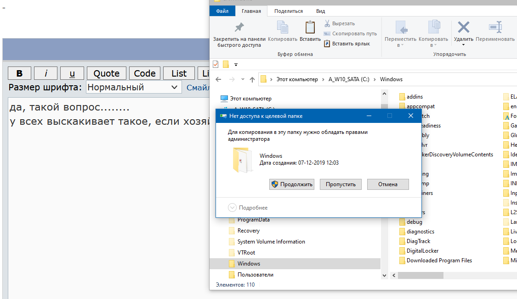Image resolution: width=517 pixels, height=299 pixels.
Task: Open the Customize Quick Access Toolbar dropdown
Action: tap(236, 65)
